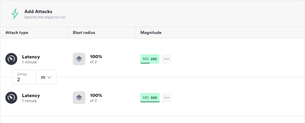Open more options next to MS: 250
Viewport: 305px width, 123px height.
[166, 59]
